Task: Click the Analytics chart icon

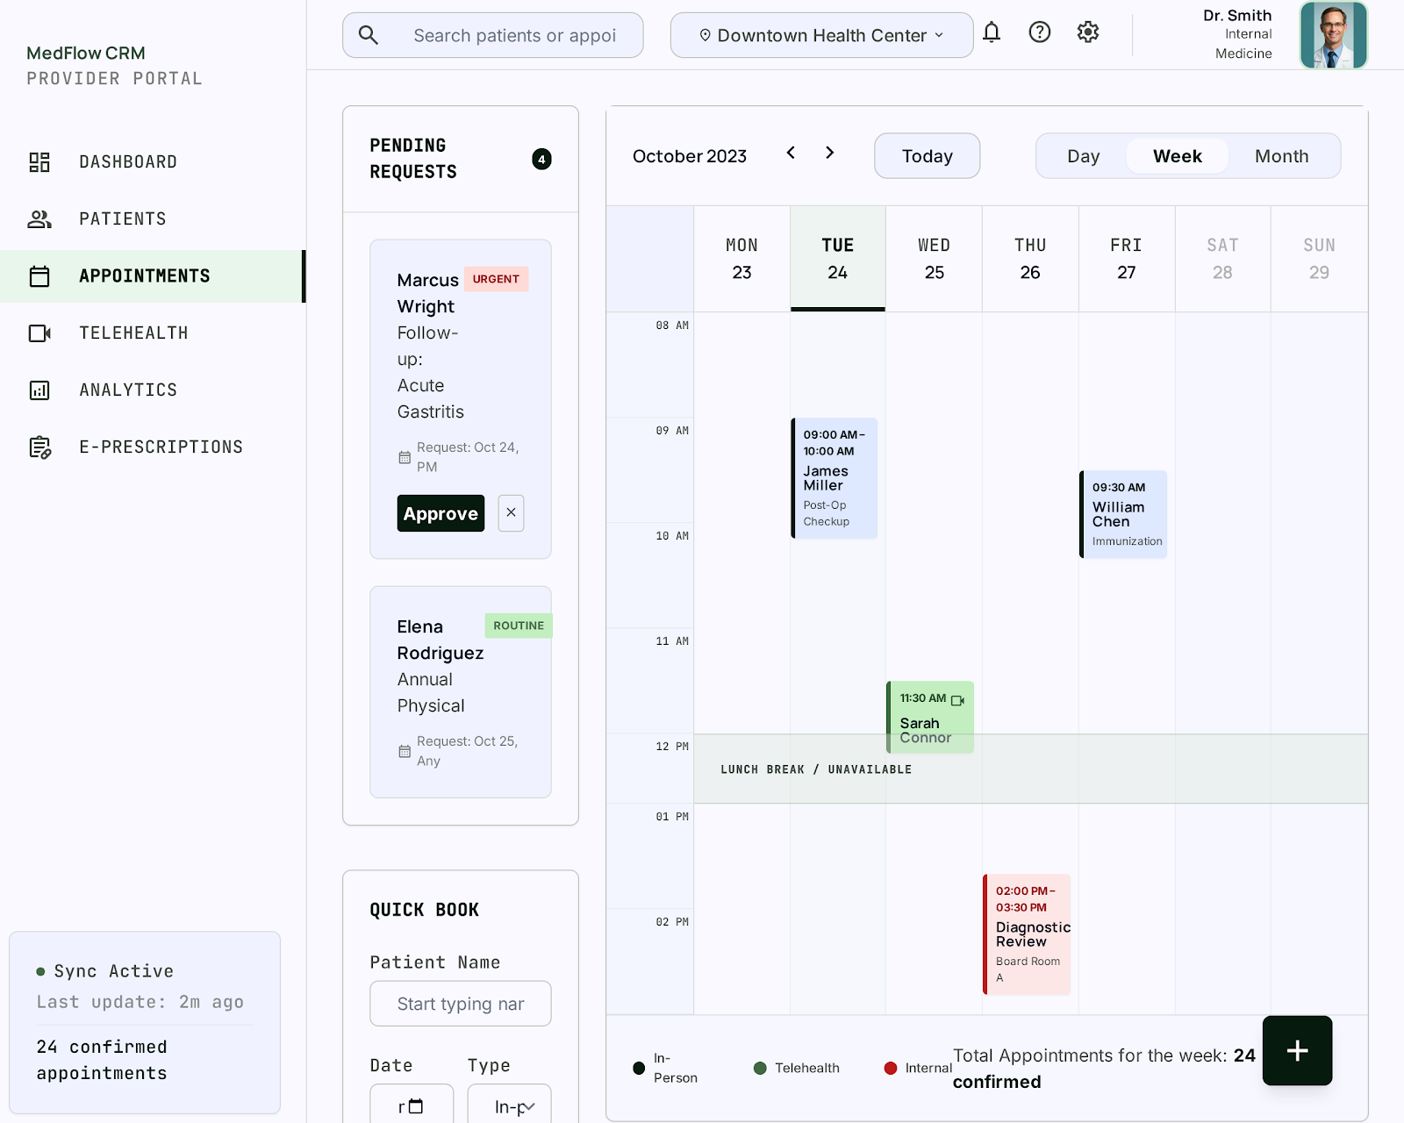Action: click(39, 390)
